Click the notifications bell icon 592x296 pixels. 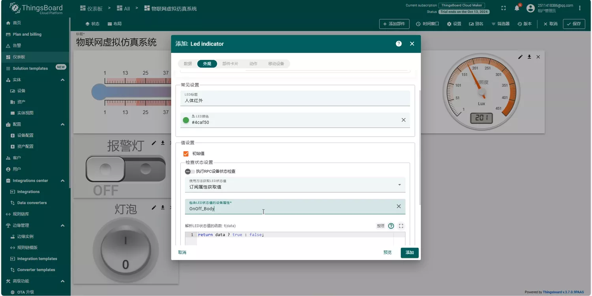click(517, 8)
